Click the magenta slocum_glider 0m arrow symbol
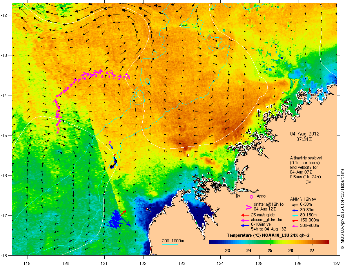Viewport: 345px width, 267px height. (x=245, y=220)
